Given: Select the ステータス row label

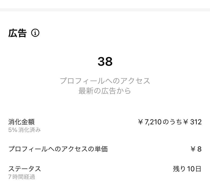Looking at the screenshot, I should click(25, 169).
